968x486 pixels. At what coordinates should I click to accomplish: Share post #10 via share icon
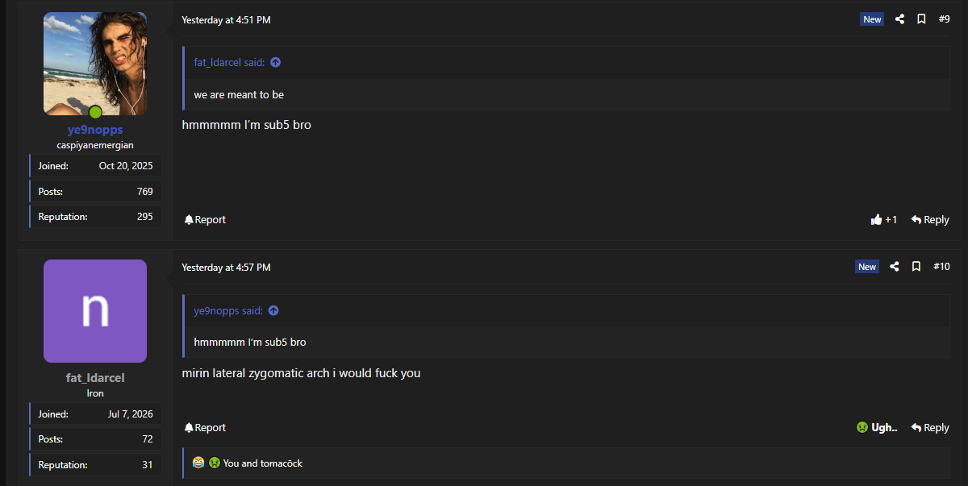click(895, 267)
